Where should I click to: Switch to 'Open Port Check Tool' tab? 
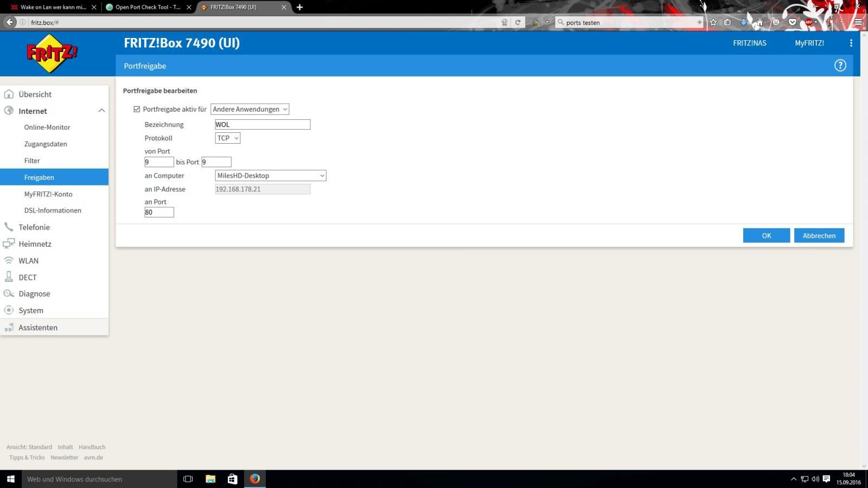pos(148,7)
